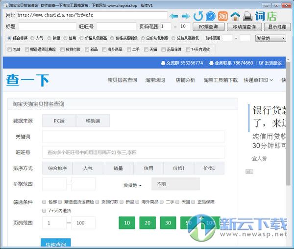Open the orange Taobao icon

coord(223,16)
